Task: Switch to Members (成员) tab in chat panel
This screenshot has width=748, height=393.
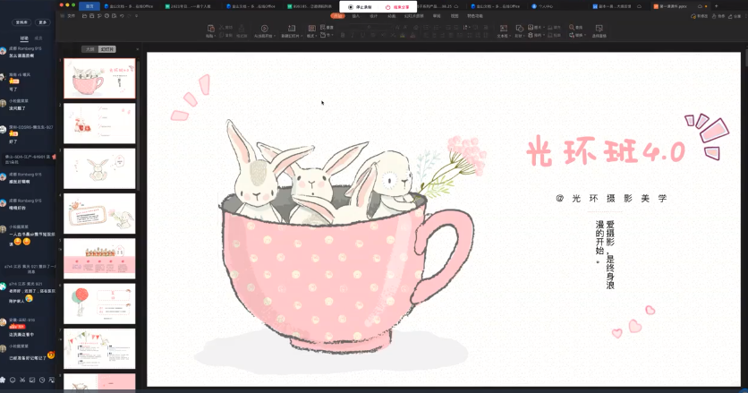Action: pyautogui.click(x=38, y=38)
